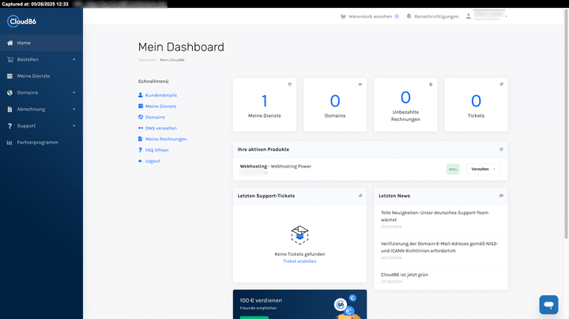Screen dimensions: 569x319
Task: Click the Abrechnung invoice icon in sidebar
Action: (x=9, y=109)
